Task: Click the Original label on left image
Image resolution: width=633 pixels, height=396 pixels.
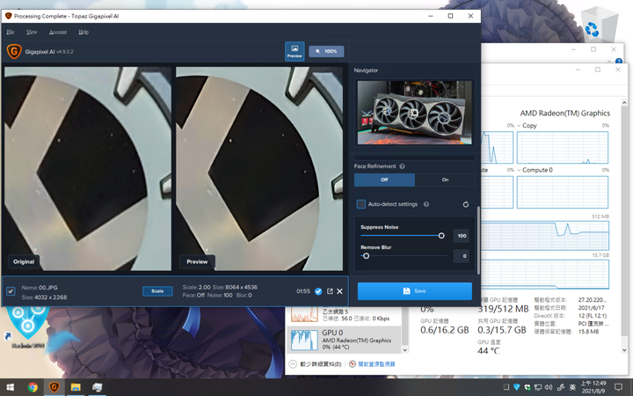Action: pyautogui.click(x=24, y=262)
